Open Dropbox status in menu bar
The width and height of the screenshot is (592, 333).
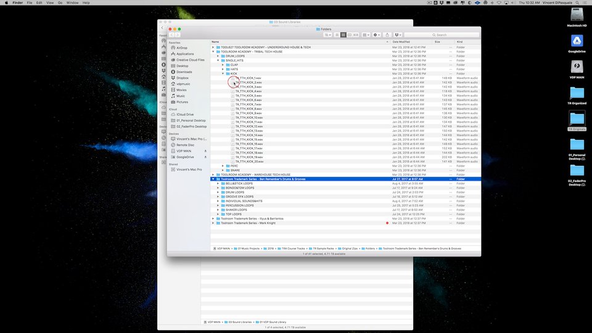click(x=442, y=2)
